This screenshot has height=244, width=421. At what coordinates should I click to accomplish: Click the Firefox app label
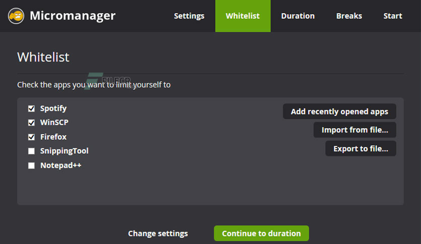[53, 137]
